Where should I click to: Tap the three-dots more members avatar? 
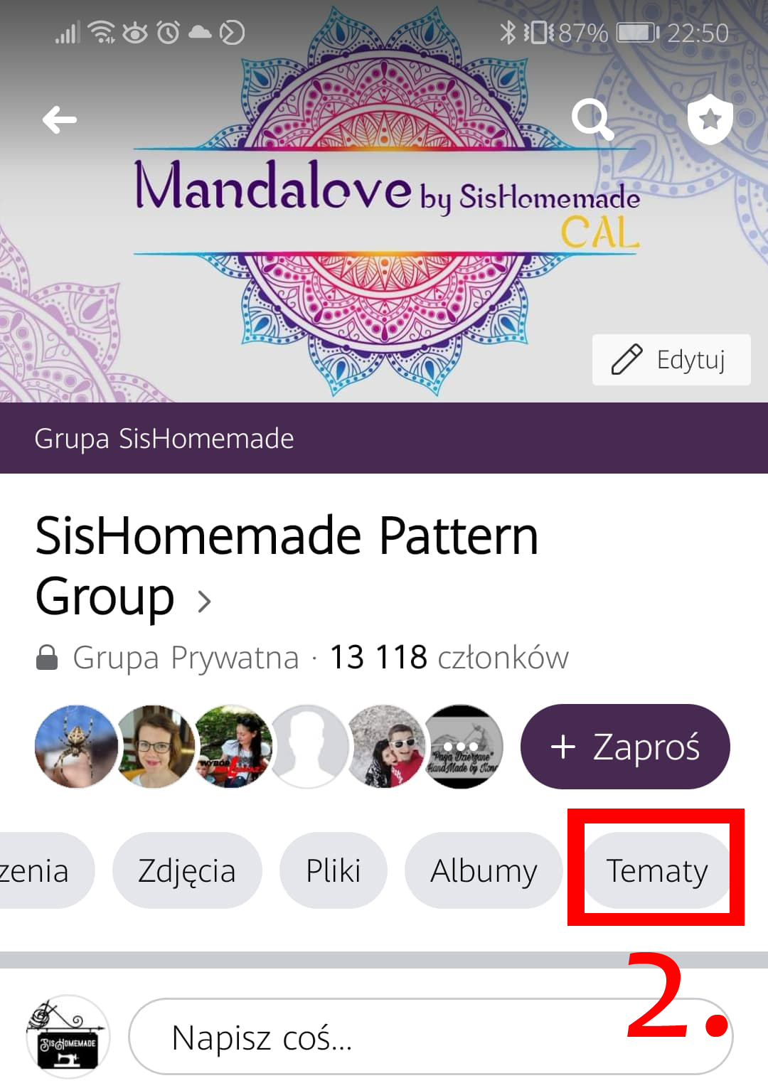pos(462,747)
